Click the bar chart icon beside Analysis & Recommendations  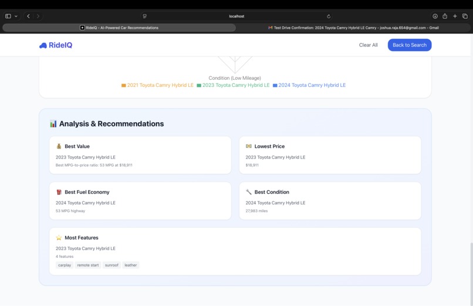point(53,124)
